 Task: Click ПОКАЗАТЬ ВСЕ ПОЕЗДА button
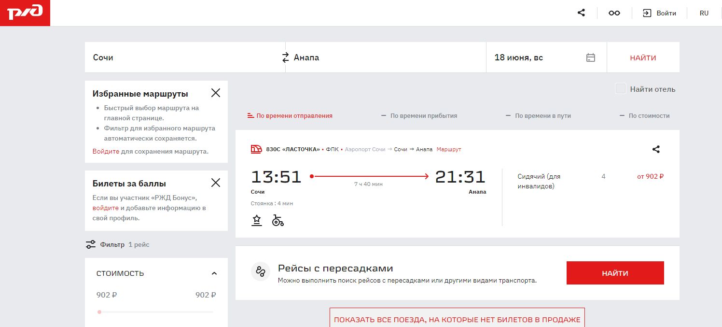[457, 319]
